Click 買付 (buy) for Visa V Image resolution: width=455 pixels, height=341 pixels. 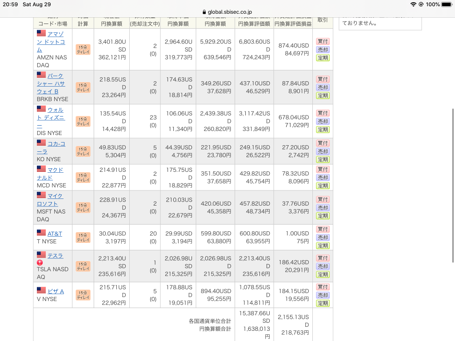click(323, 287)
